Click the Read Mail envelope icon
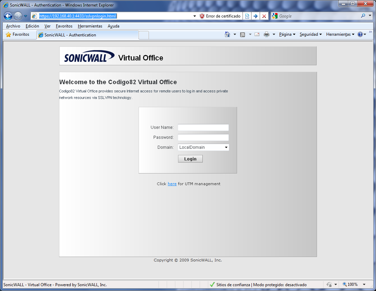The image size is (376, 291). point(257,34)
